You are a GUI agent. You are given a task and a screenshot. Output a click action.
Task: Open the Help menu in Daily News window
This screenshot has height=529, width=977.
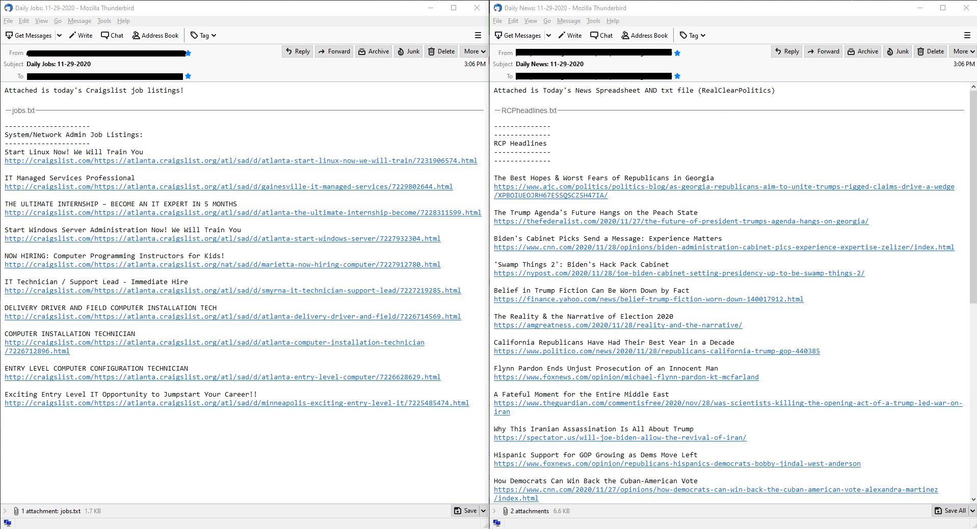pyautogui.click(x=613, y=21)
